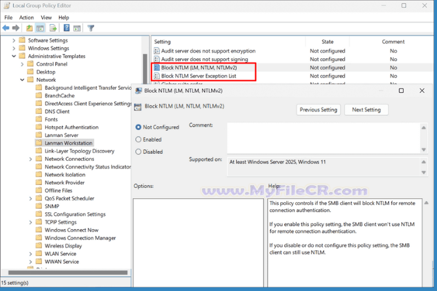Click the tree pane vertical scrollbar thumb

[144, 69]
